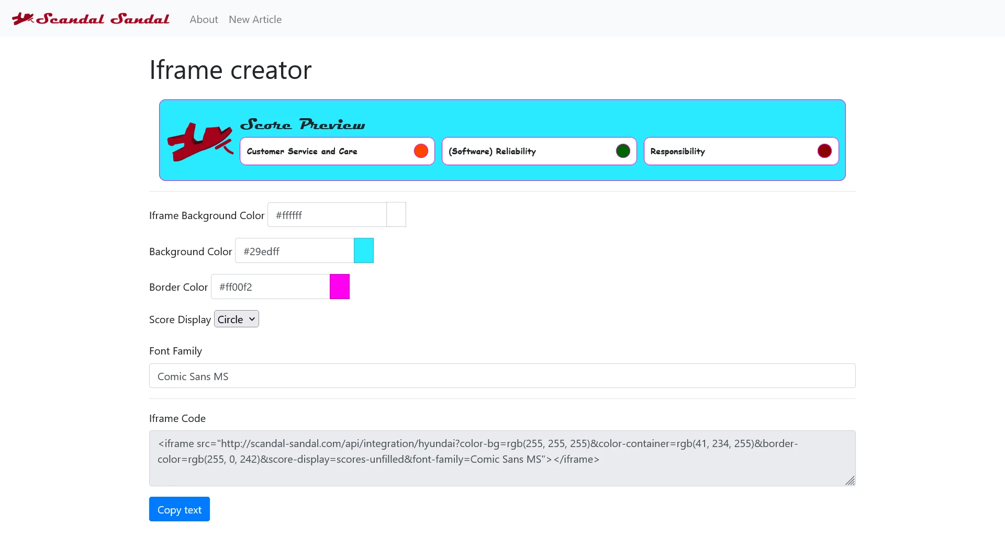Viewport: 1005px width, 537px height.
Task: Open the cyan Background Color swatch
Action: point(364,250)
